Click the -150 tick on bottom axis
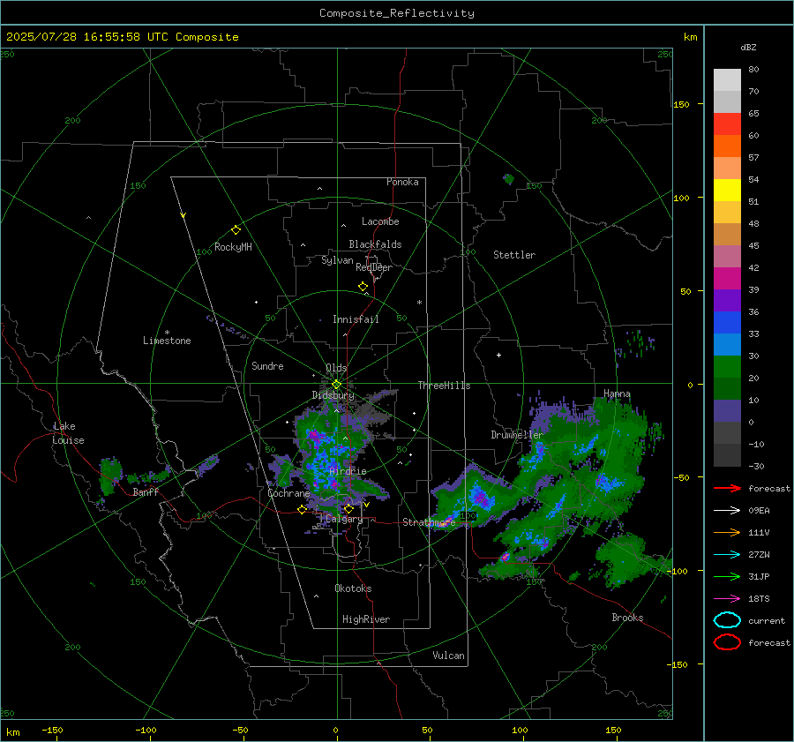The height and width of the screenshot is (742, 794). click(x=52, y=730)
